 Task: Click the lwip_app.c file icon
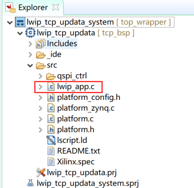tap(51, 87)
